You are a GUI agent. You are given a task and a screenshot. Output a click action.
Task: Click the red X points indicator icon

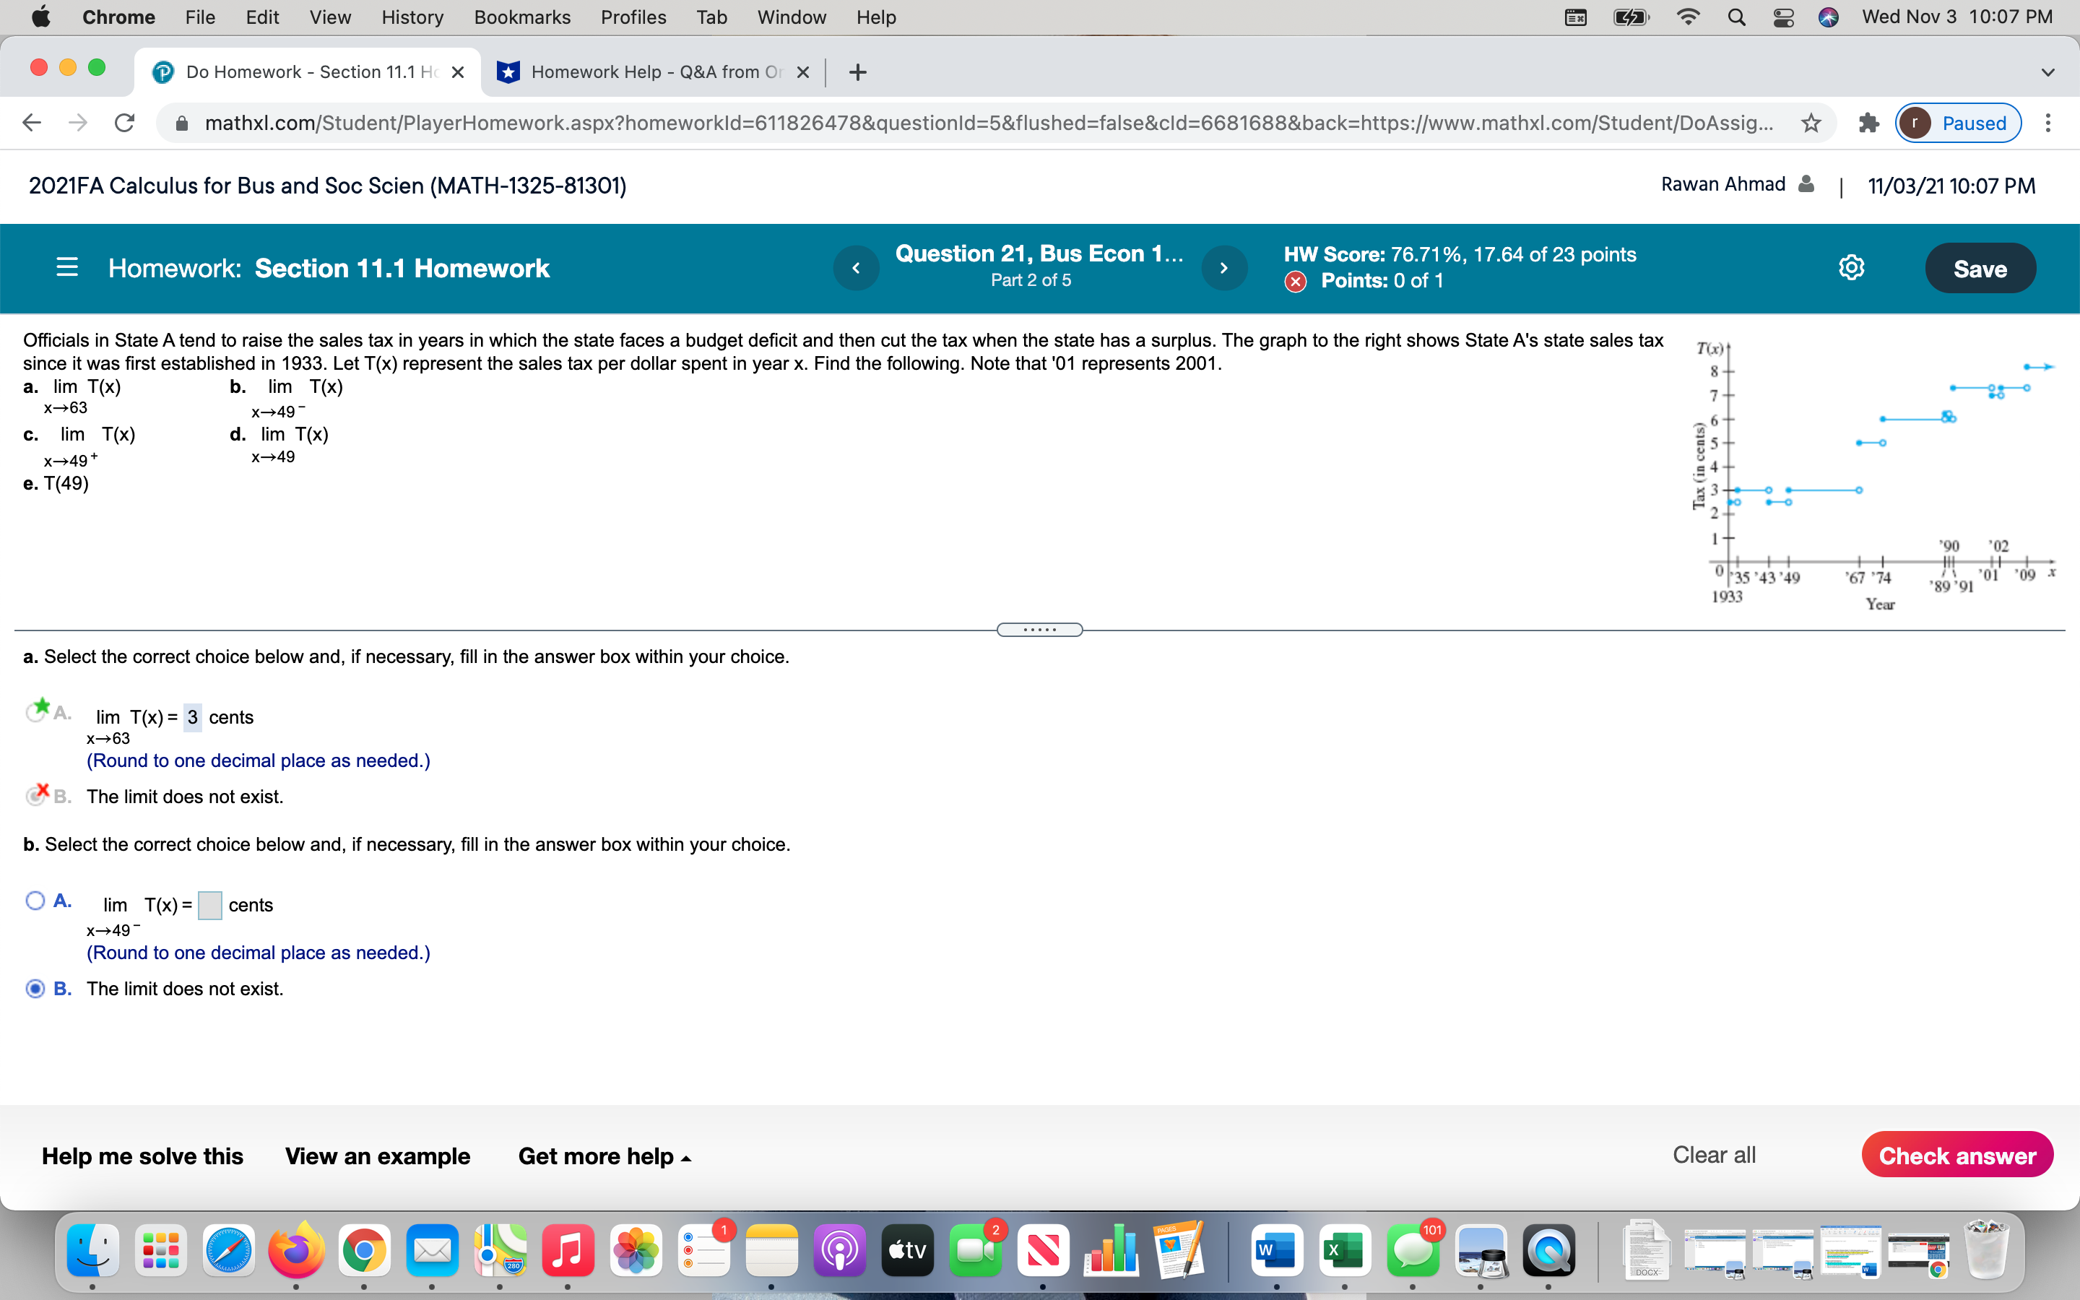(x=1298, y=280)
